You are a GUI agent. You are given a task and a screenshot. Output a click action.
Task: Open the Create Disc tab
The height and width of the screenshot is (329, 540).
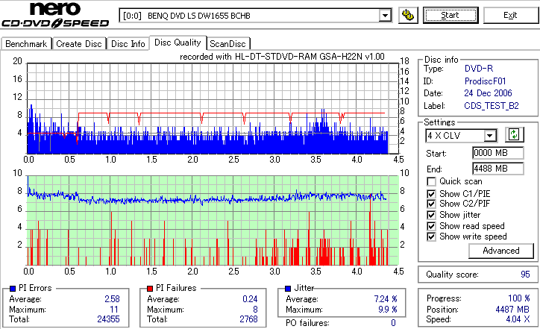pos(79,44)
